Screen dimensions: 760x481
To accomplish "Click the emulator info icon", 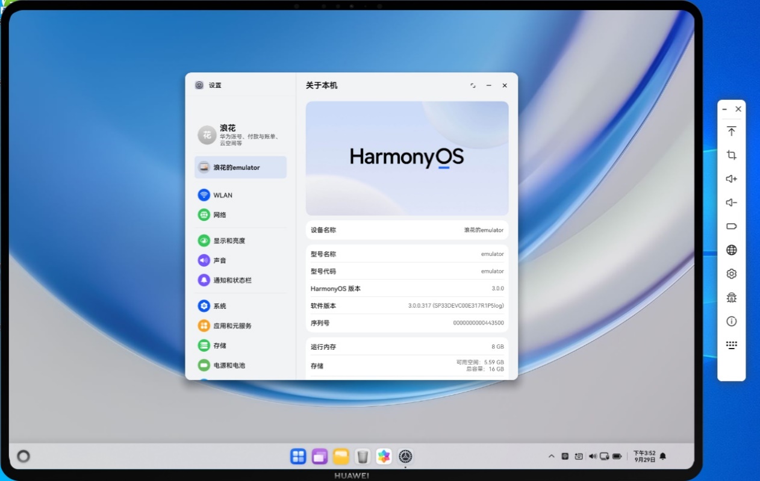I will coord(731,321).
